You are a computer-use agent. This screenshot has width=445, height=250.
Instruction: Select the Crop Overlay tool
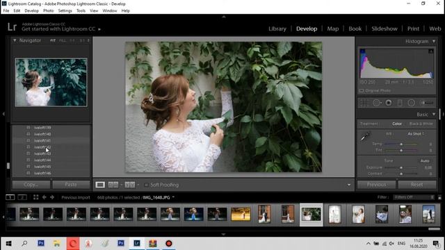coord(364,103)
